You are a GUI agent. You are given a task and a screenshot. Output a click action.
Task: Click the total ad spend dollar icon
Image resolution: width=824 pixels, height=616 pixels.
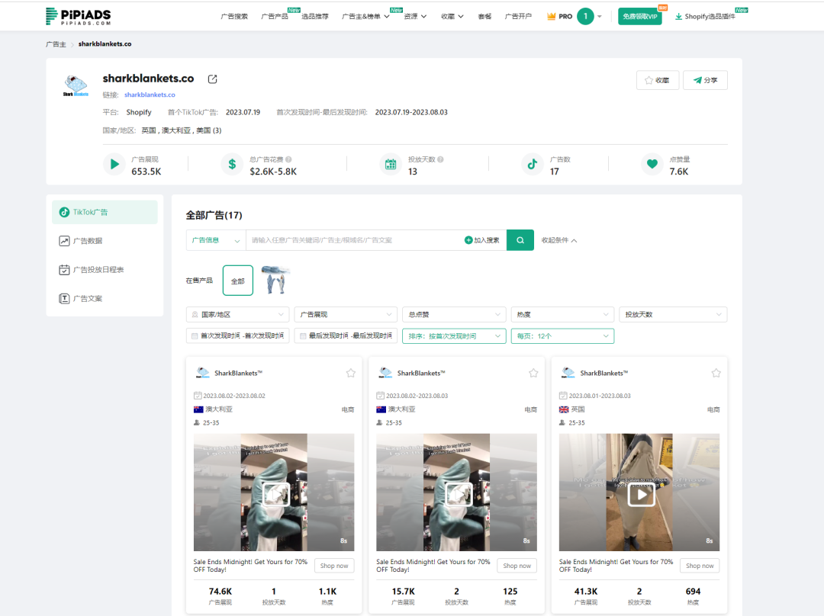[232, 165]
